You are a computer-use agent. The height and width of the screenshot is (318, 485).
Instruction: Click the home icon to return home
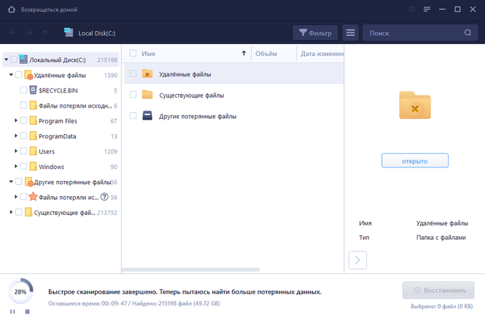pos(10,10)
